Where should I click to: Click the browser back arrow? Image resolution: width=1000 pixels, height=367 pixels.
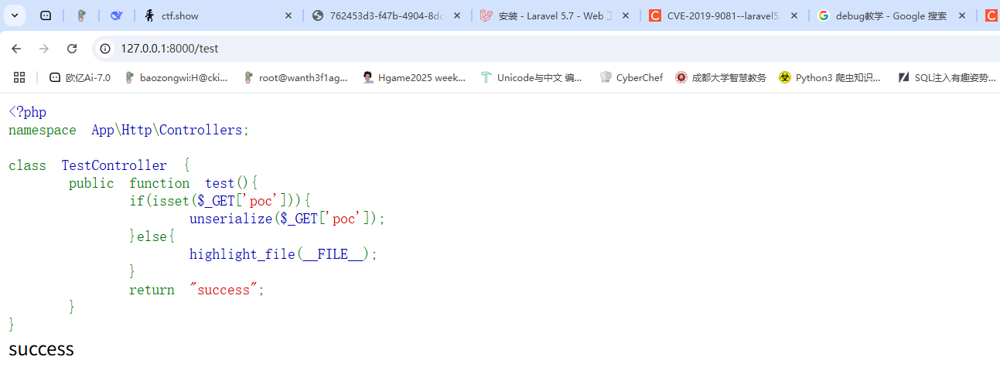pyautogui.click(x=16, y=49)
